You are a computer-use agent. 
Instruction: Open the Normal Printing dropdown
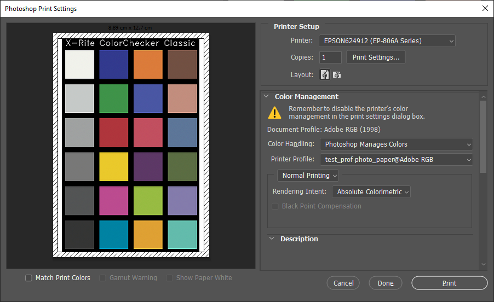[x=308, y=176]
